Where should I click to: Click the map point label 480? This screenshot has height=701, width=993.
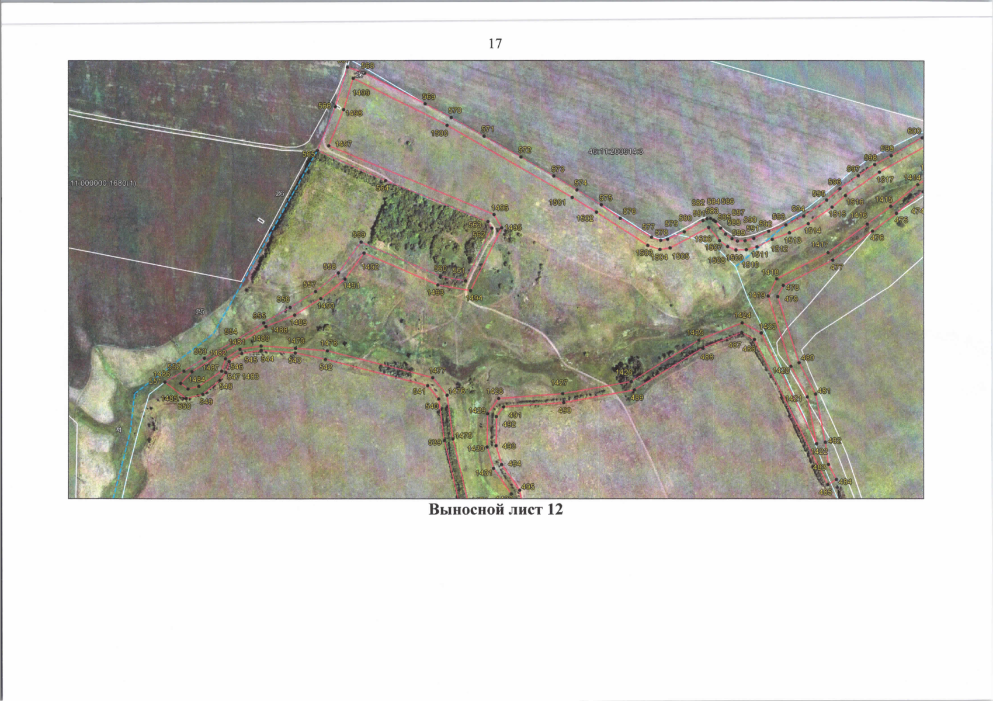click(x=807, y=358)
